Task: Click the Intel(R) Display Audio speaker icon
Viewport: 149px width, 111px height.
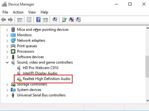Action: [19, 73]
